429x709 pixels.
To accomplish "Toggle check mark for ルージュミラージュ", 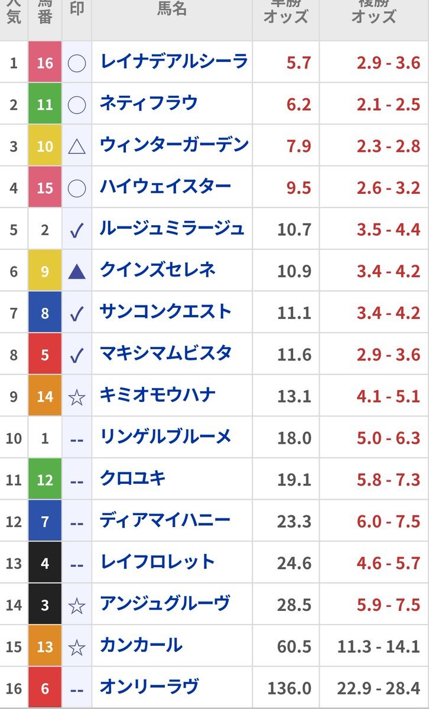I will (77, 230).
